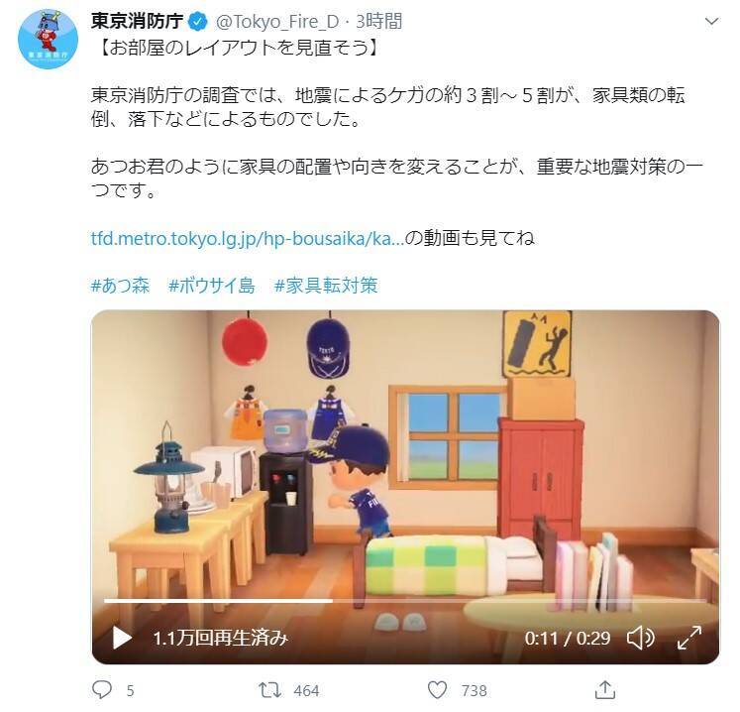This screenshot has width=740, height=712.
Task: Open the reply speech bubble icon
Action: tap(101, 690)
